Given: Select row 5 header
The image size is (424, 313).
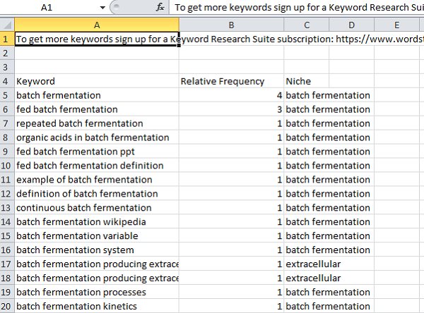Looking at the screenshot, I should tap(7, 95).
